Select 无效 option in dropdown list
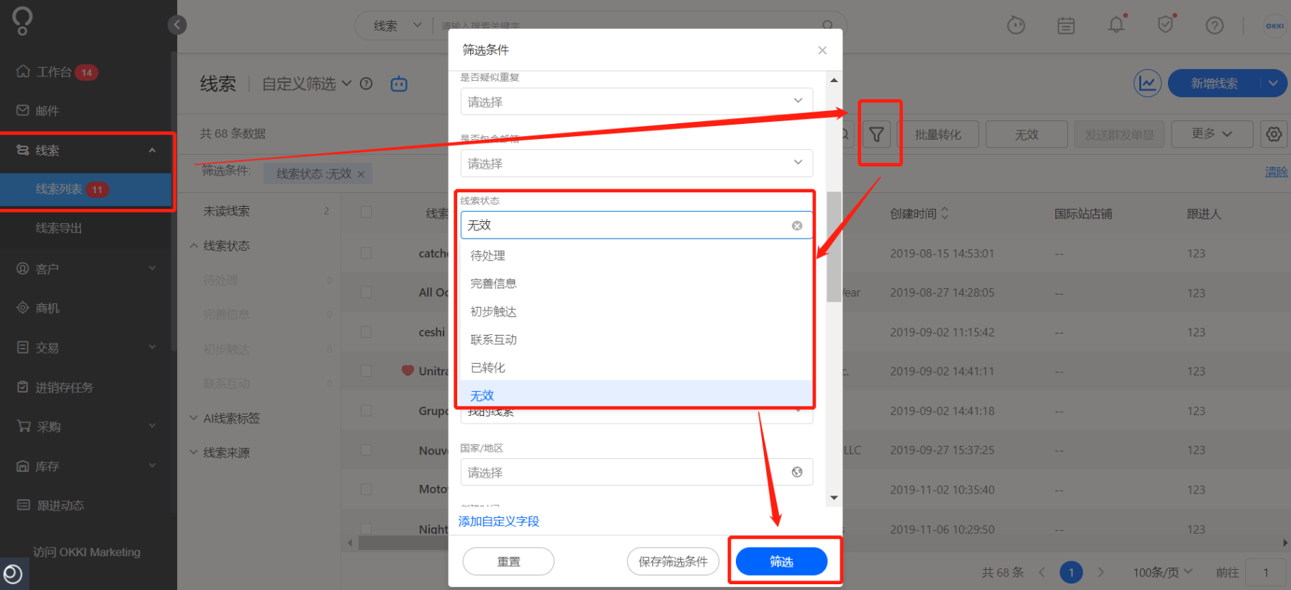1291x590 pixels. 636,395
